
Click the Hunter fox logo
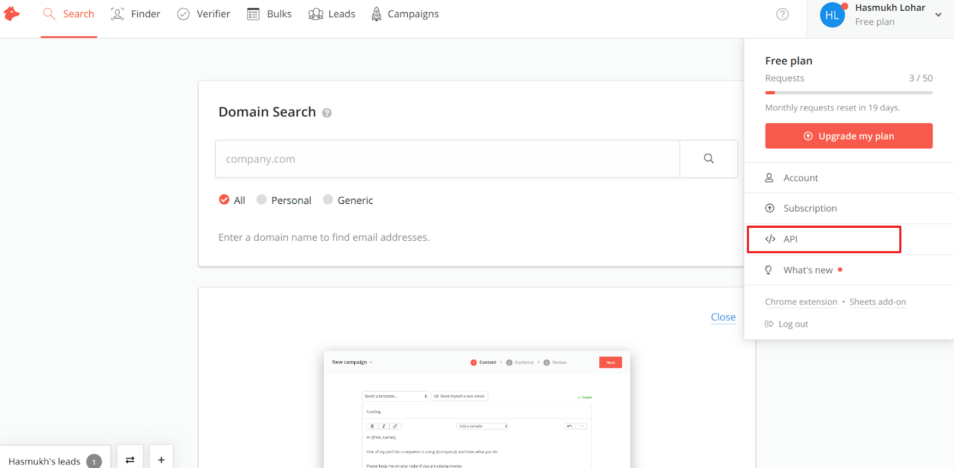(x=11, y=14)
